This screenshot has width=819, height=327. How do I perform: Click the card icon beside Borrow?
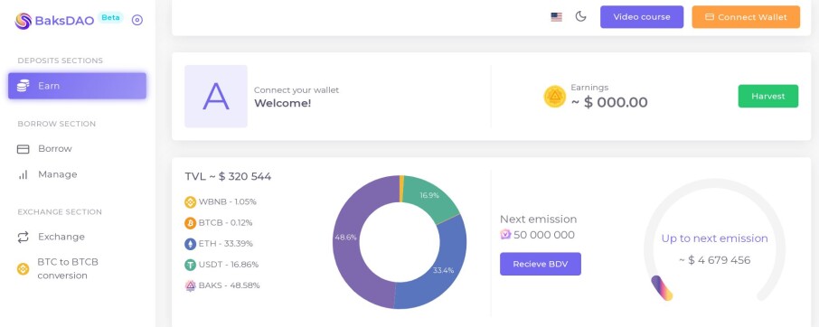(x=23, y=149)
